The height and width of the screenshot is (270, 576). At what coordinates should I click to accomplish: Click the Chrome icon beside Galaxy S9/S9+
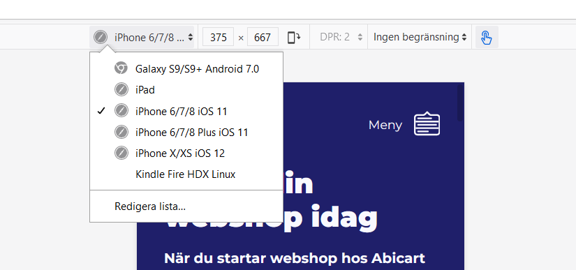(121, 68)
